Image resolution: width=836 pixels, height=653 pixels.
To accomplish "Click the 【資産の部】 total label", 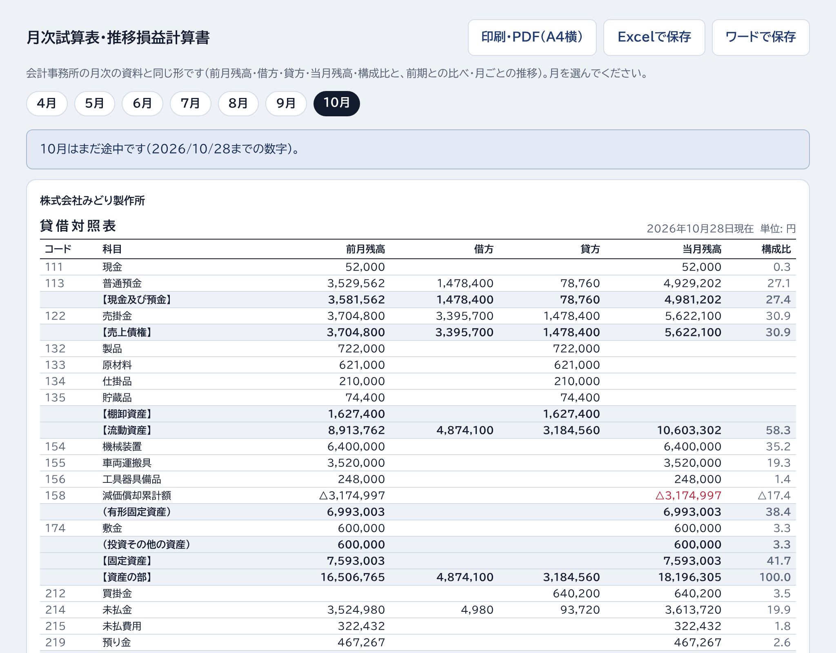I will click(x=126, y=577).
